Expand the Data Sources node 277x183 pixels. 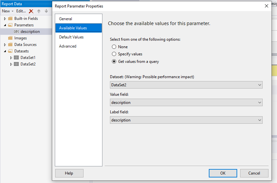pyautogui.click(x=5, y=45)
